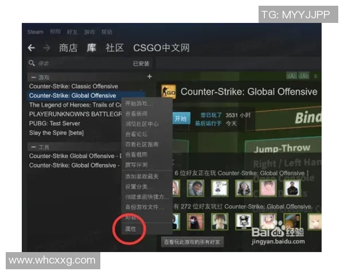Click the search magnifier icon

pos(32,63)
